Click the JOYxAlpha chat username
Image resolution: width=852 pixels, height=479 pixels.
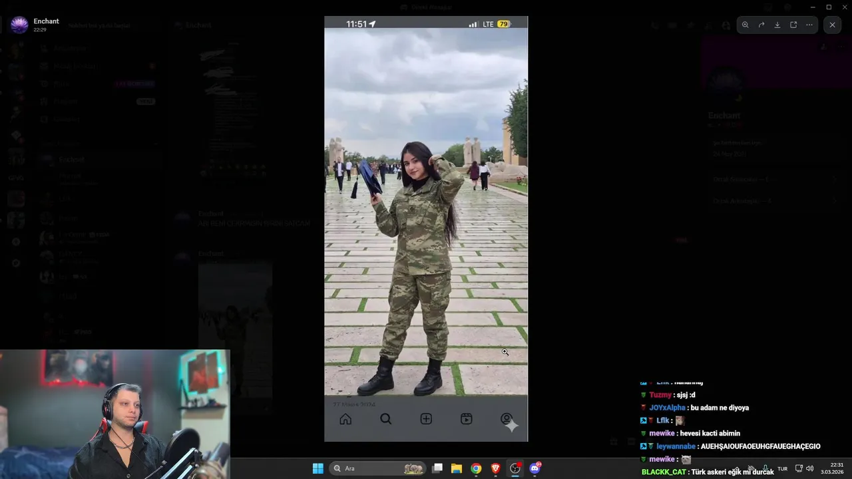tap(666, 408)
